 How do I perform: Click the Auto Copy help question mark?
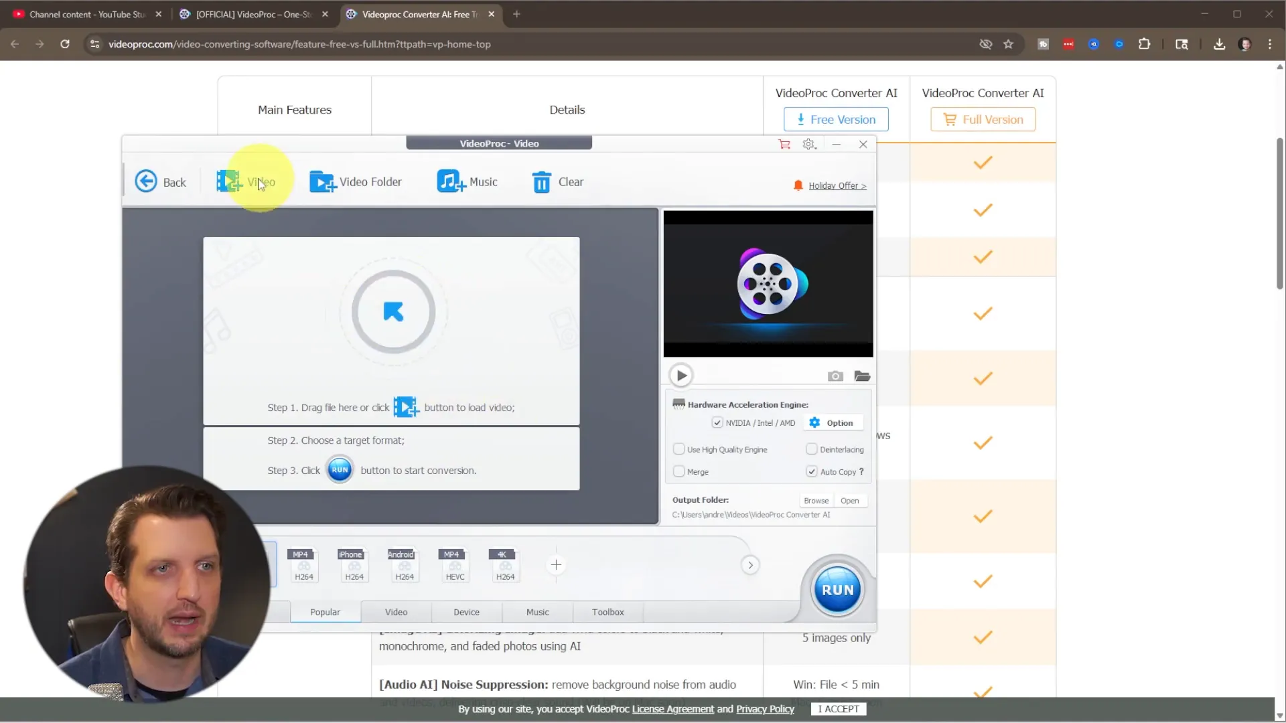coord(861,471)
